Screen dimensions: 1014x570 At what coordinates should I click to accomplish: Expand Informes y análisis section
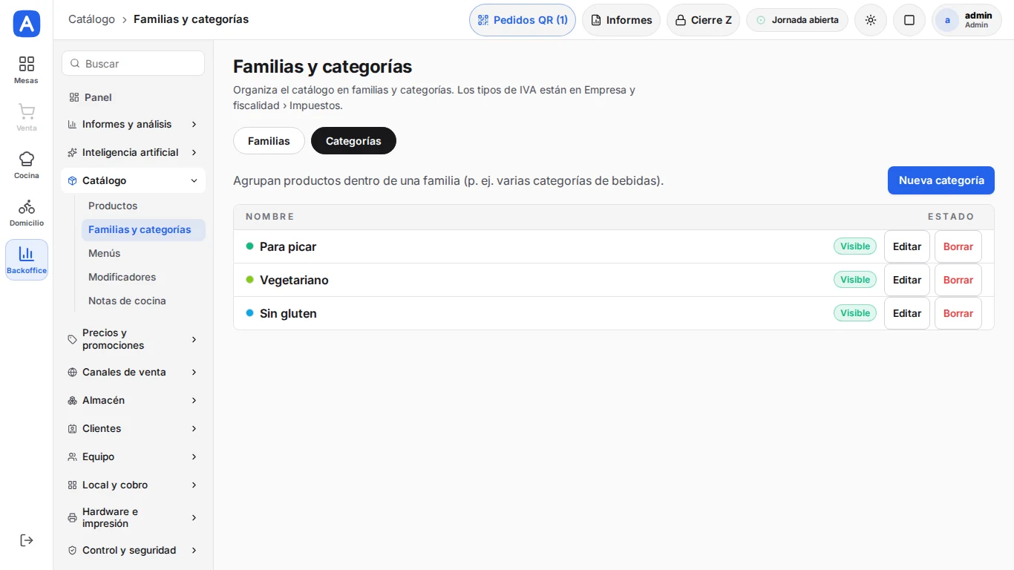133,124
